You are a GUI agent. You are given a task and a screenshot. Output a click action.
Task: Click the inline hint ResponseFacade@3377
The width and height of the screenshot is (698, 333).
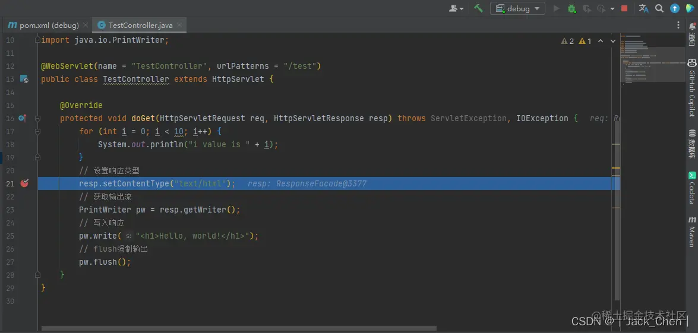tap(321, 183)
